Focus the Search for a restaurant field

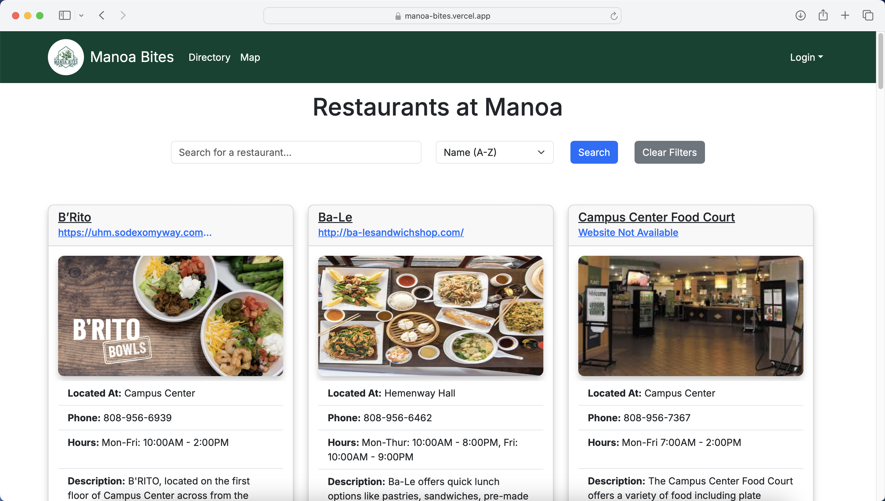296,152
